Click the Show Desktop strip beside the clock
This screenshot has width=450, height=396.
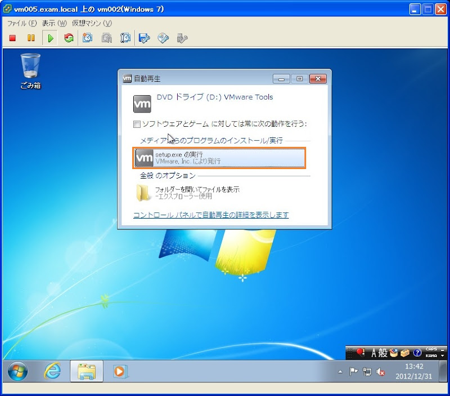[443, 371]
